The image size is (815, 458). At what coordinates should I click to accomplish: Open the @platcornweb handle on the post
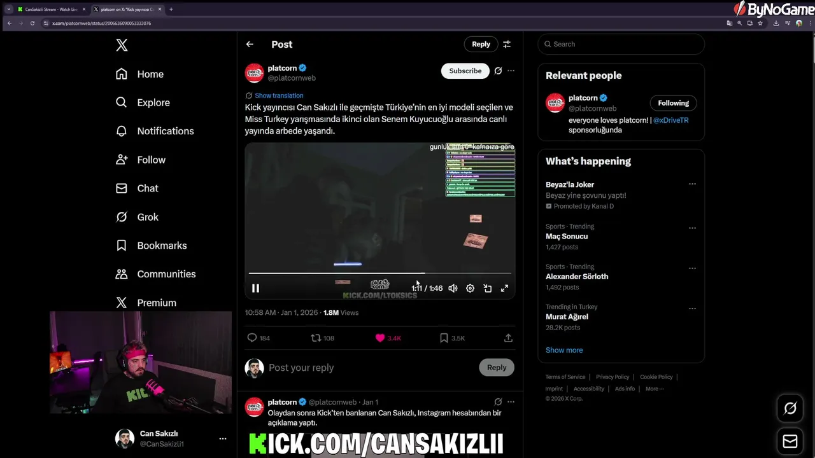click(x=292, y=78)
